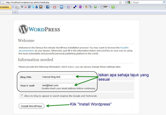
Task: Click the purple Yahoo circle icon
Action: pyautogui.click(x=80, y=7)
